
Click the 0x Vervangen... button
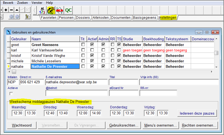(87, 125)
